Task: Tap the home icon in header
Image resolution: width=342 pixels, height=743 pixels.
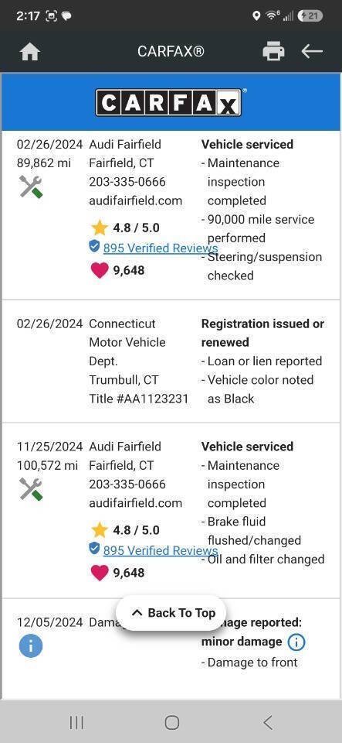Action: point(30,52)
